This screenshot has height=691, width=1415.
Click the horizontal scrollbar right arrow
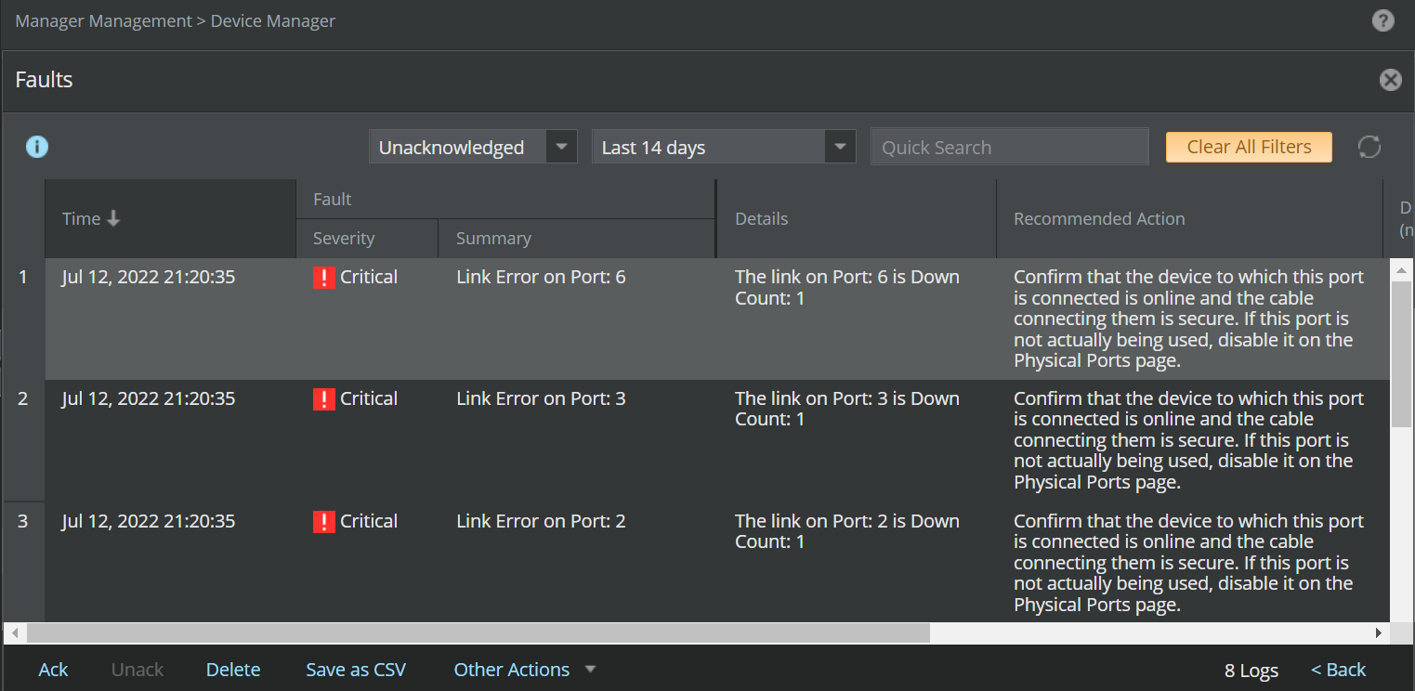[1379, 632]
